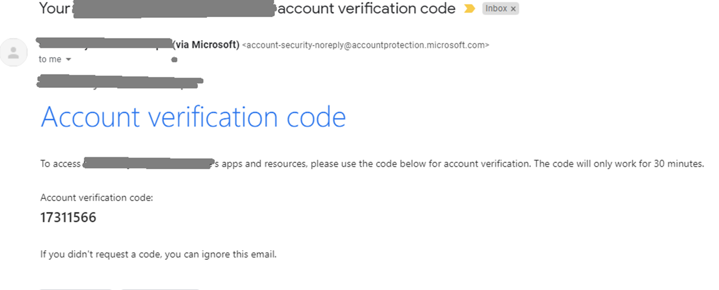Expand recipient details arrow beside "to me"
719x290 pixels.
click(69, 59)
